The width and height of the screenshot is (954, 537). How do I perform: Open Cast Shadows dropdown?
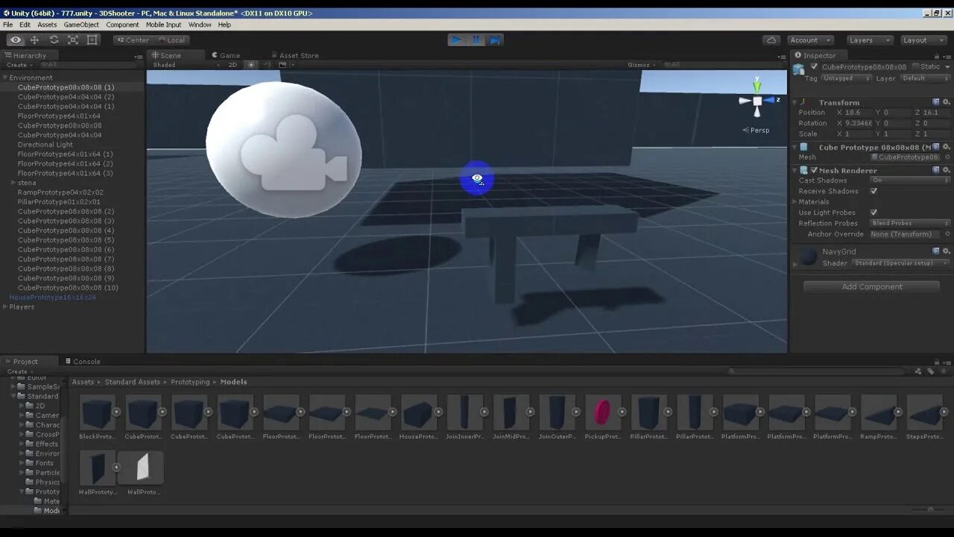910,180
